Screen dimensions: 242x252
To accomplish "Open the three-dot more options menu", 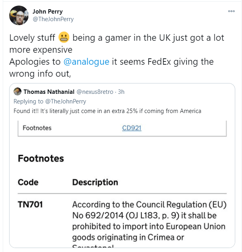I will point(231,11).
